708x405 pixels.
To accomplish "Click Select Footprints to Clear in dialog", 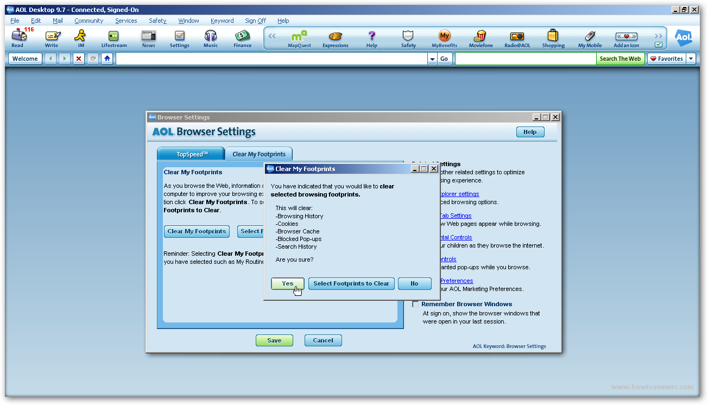I will [x=351, y=283].
